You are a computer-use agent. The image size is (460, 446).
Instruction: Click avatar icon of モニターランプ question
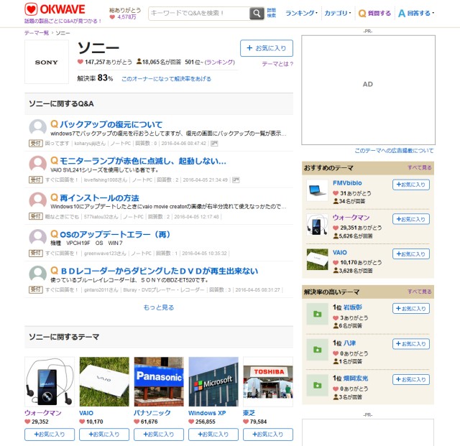pyautogui.click(x=38, y=164)
